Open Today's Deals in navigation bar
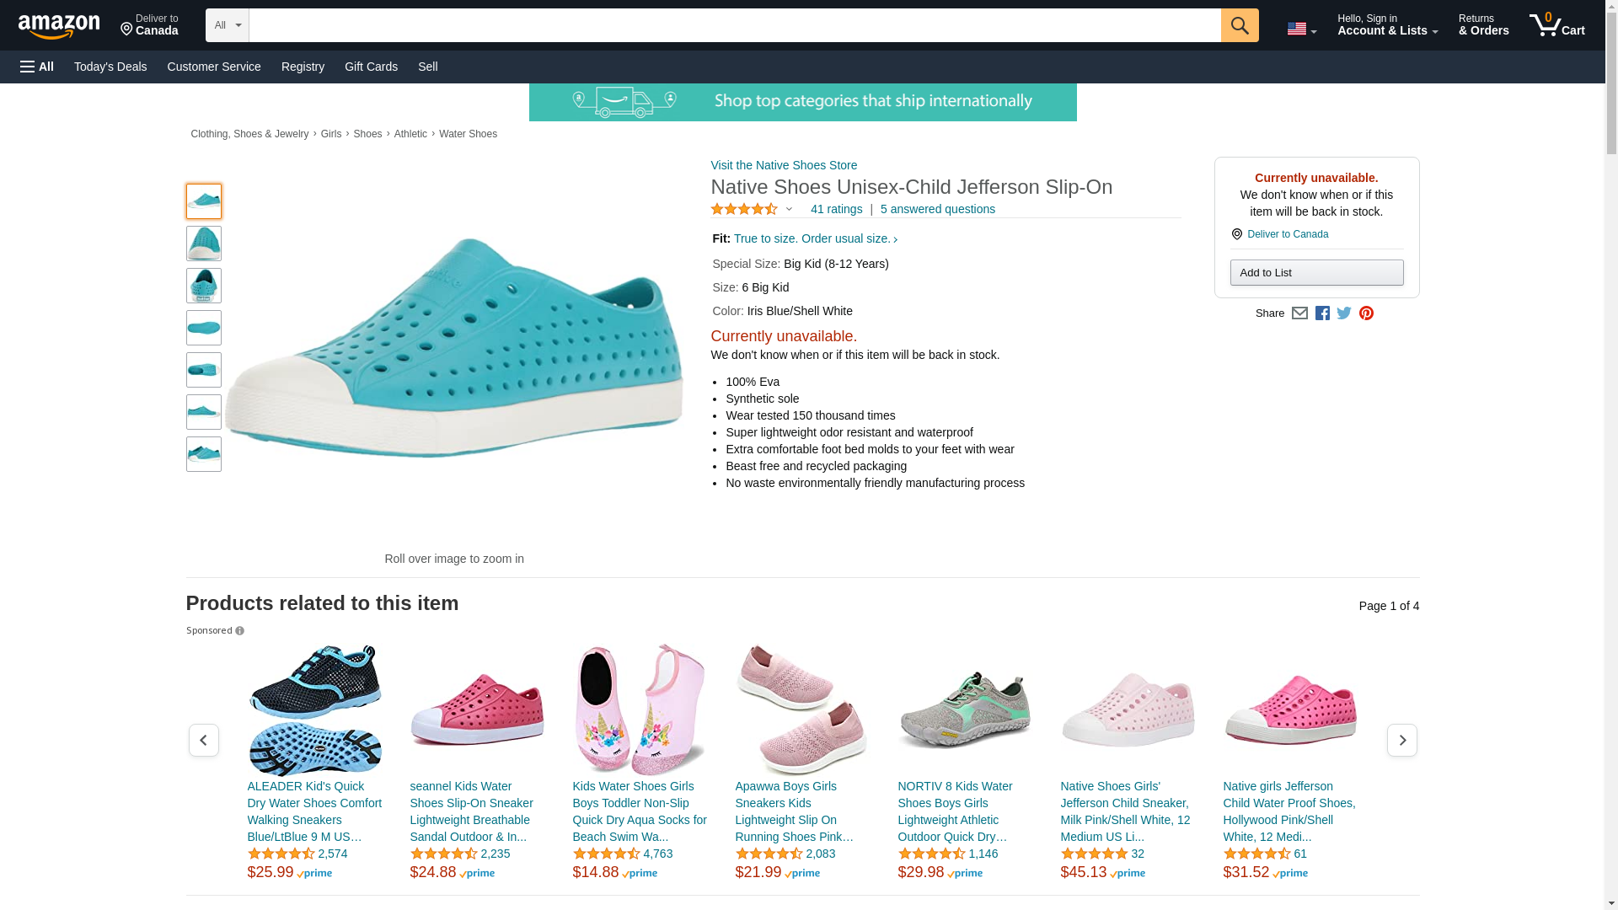 tap(110, 67)
